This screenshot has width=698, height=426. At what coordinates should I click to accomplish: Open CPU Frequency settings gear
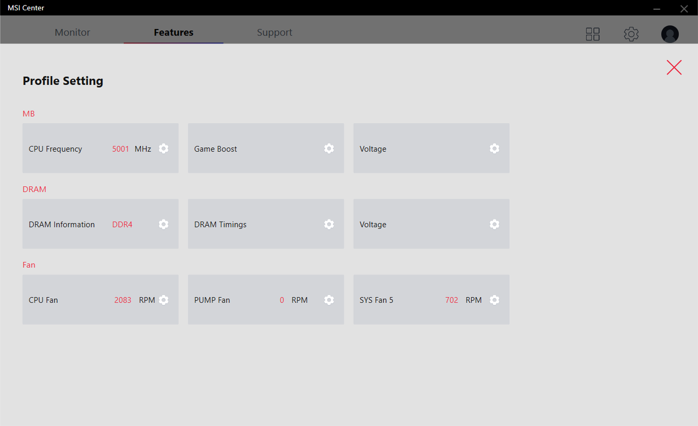[x=164, y=148]
